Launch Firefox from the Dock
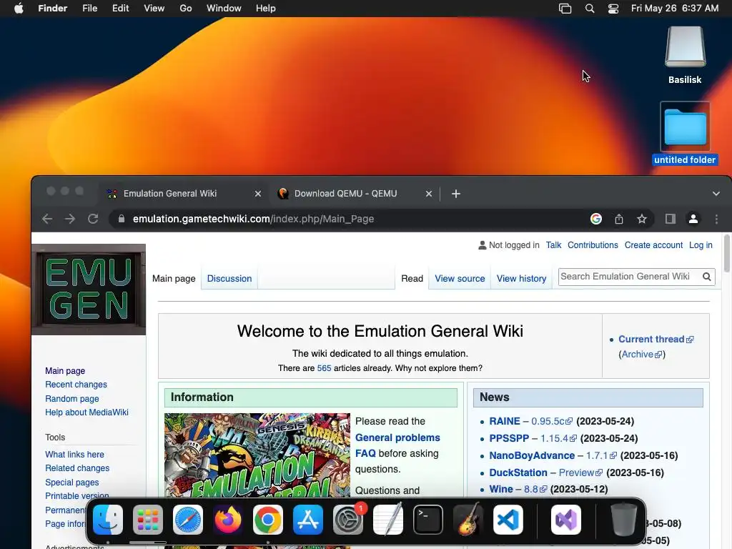732x549 pixels. pos(228,520)
